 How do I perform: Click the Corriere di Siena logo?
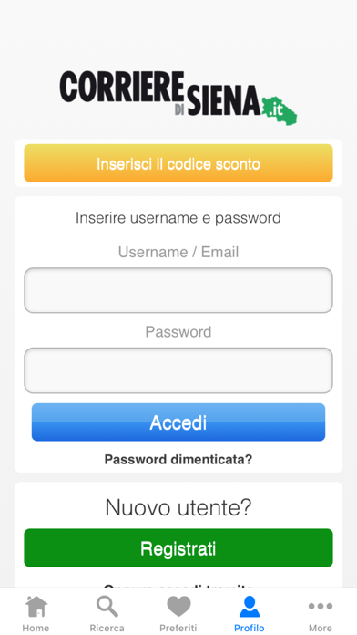coord(178,98)
